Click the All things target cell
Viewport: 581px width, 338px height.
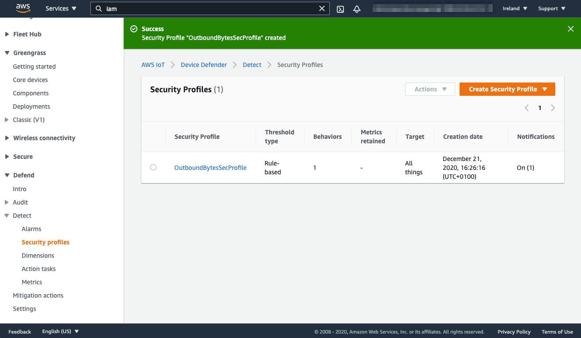pyautogui.click(x=414, y=168)
